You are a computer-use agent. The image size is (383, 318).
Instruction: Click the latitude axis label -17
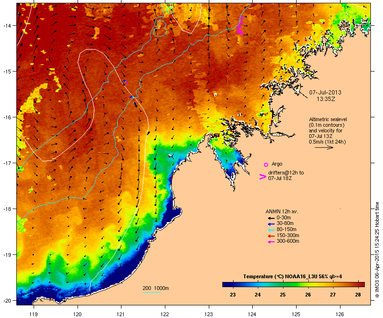7,163
